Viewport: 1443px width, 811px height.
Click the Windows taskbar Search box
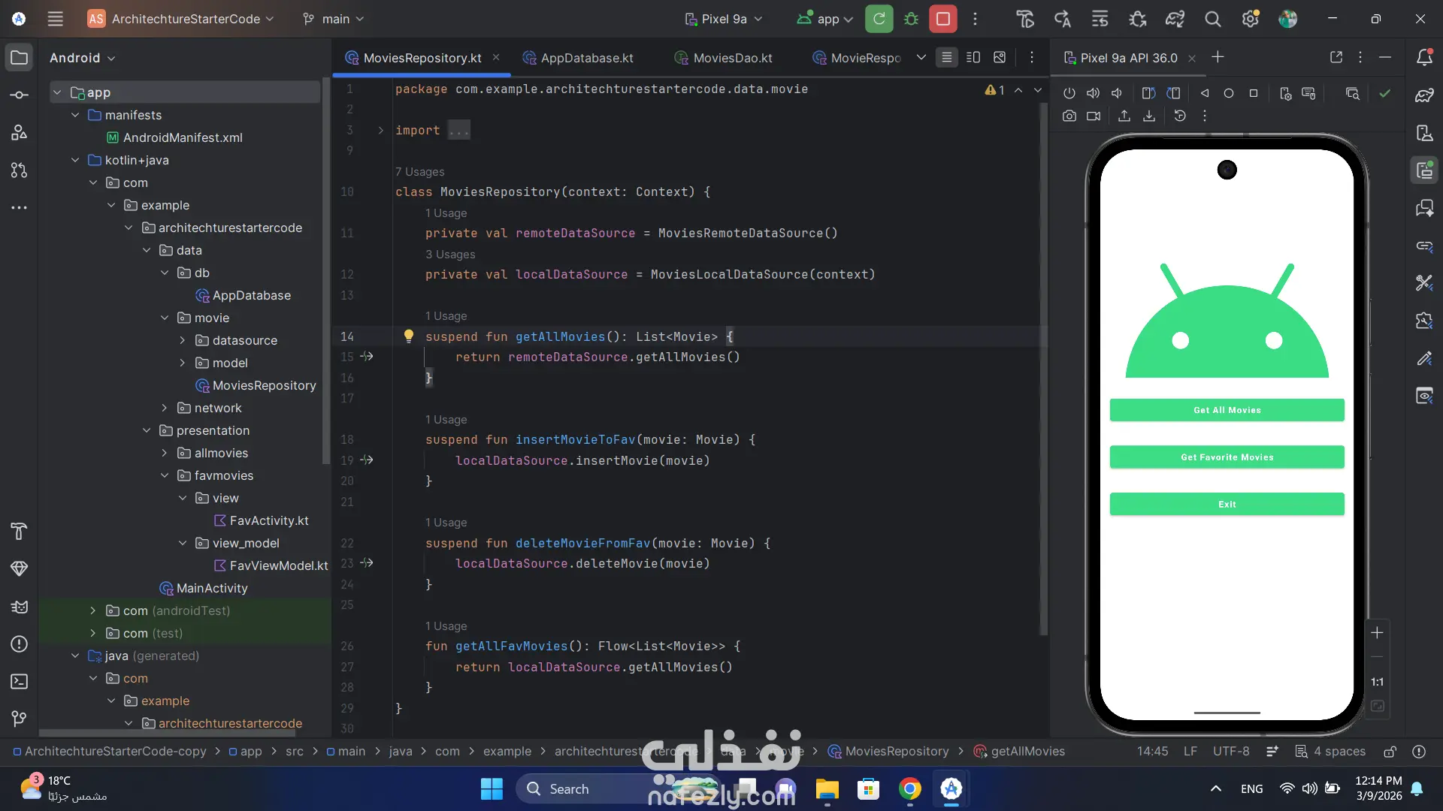[569, 788]
